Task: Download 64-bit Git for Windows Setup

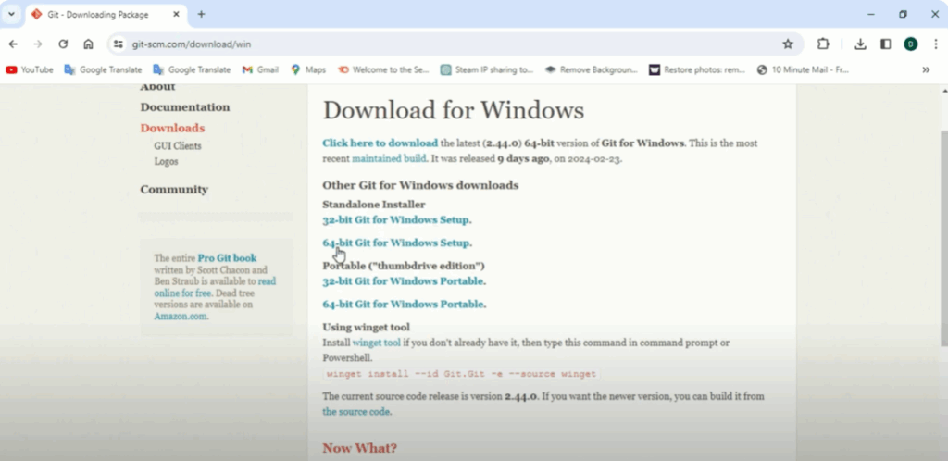Action: coord(395,243)
